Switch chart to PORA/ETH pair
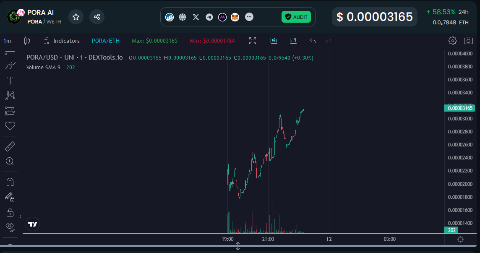Viewport: 480px width, 253px height. pyautogui.click(x=106, y=41)
